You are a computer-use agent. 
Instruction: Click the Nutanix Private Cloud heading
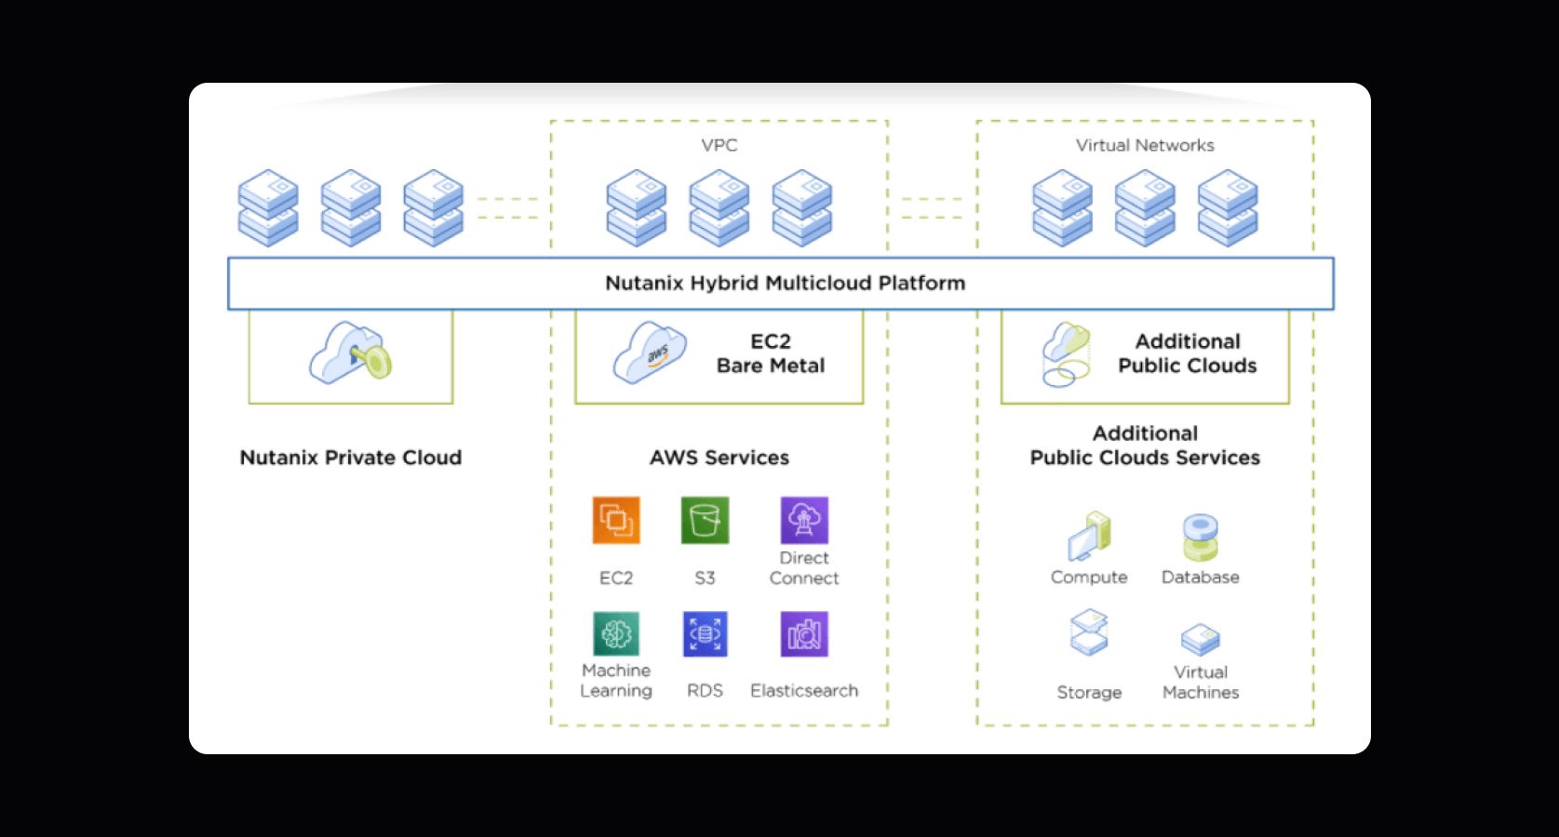(351, 458)
